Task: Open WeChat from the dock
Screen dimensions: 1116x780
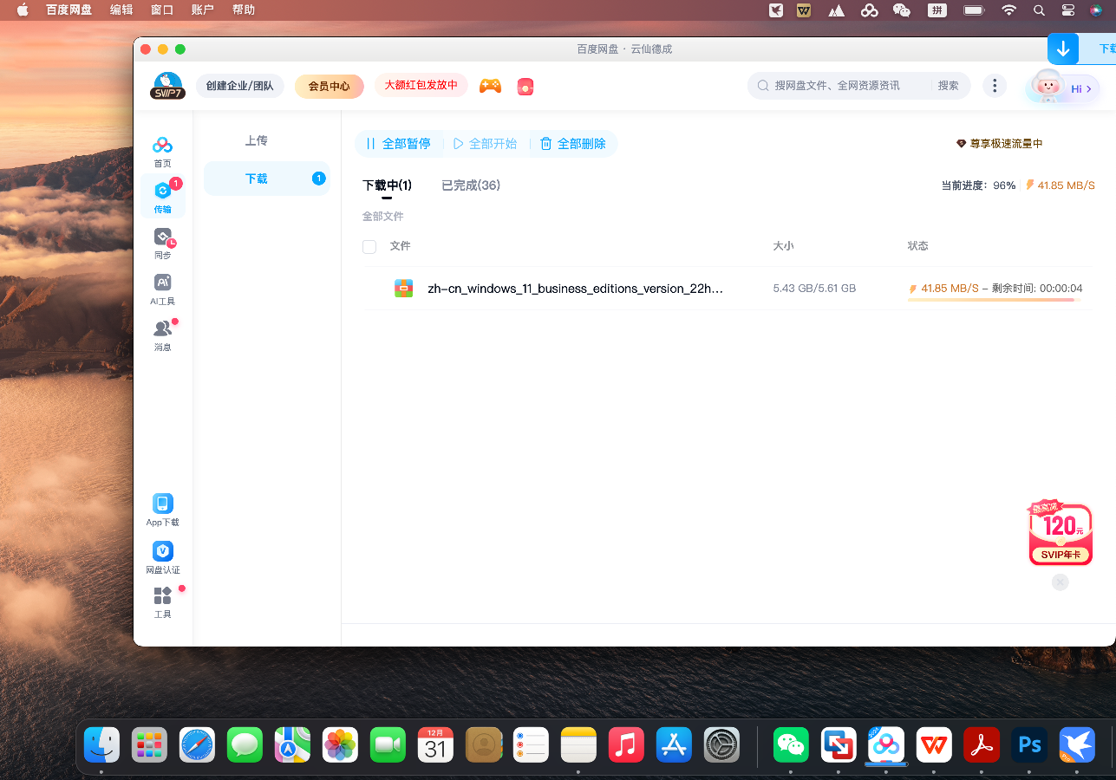Action: coord(791,744)
